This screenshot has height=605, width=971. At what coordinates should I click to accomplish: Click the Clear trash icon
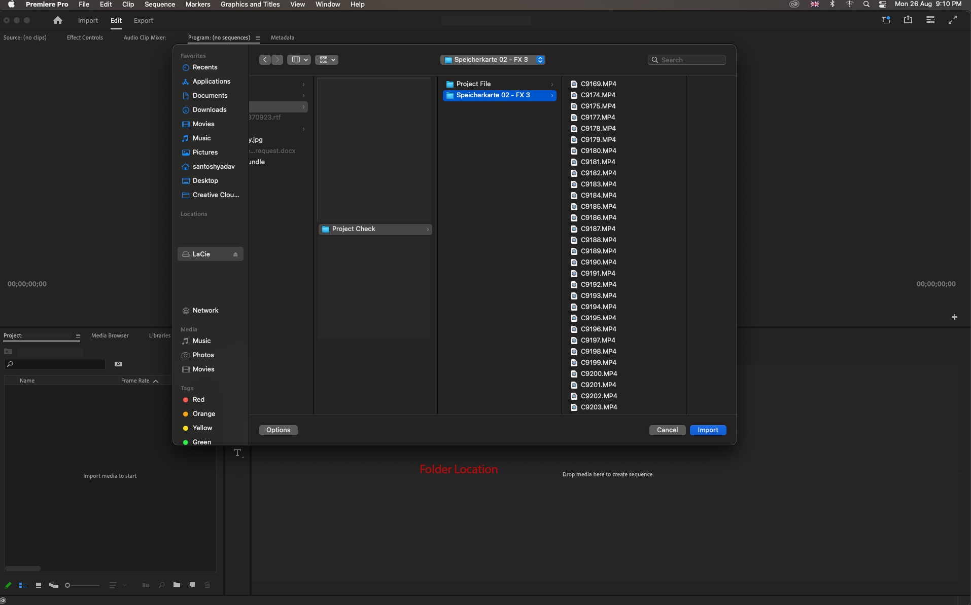[x=207, y=585]
